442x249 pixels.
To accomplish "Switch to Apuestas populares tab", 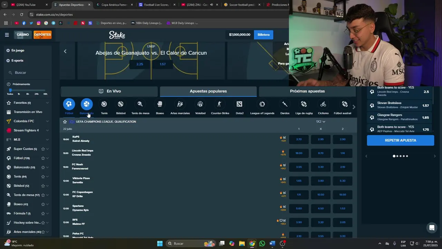I will tap(208, 91).
